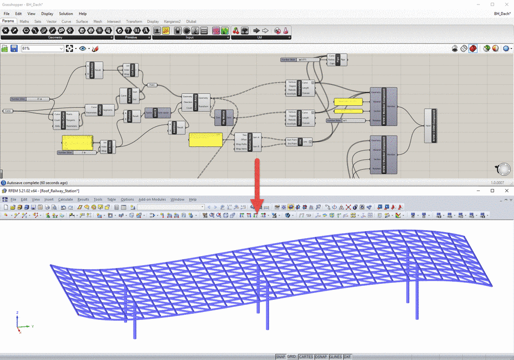Click the Number Slider near Pipe component
Image resolution: width=514 pixels, height=360 pixels.
(x=300, y=60)
